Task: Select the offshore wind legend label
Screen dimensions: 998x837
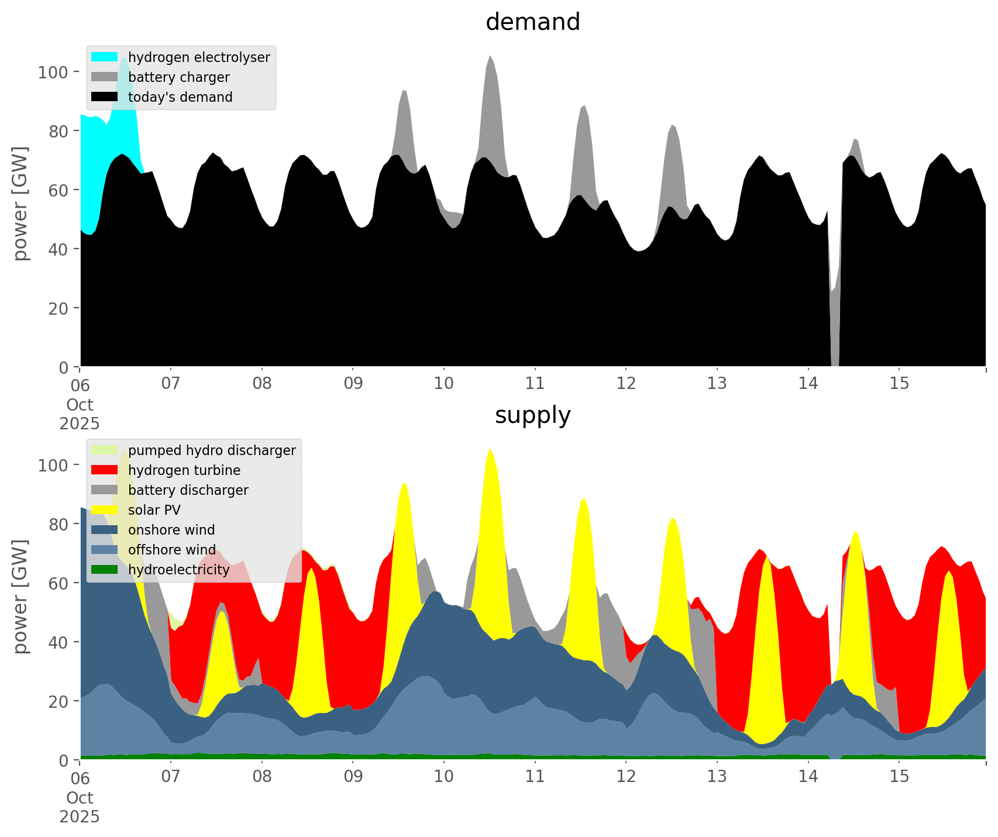Action: pyautogui.click(x=171, y=550)
